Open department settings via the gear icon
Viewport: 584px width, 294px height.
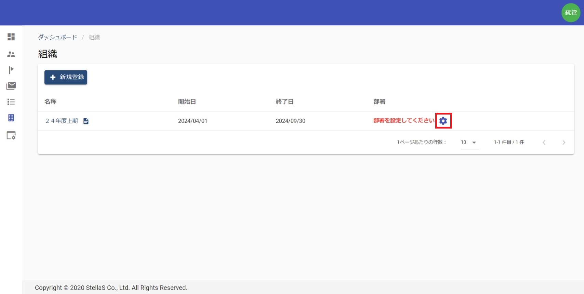[x=443, y=121]
